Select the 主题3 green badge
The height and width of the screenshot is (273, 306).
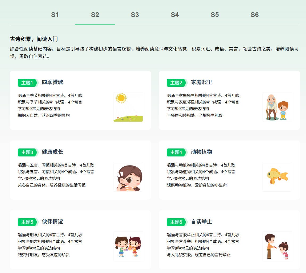28,152
